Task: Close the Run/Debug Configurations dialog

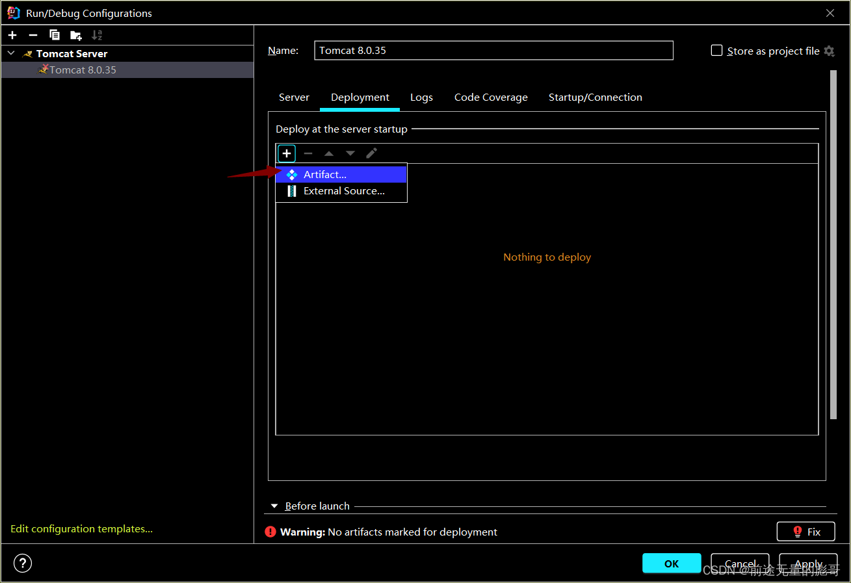Action: tap(830, 13)
